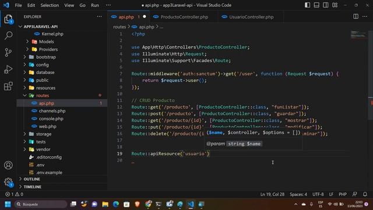Viewport: 373px width, 210px height.
Task: Show hidden system tray icons chevron
Action: click(295, 204)
